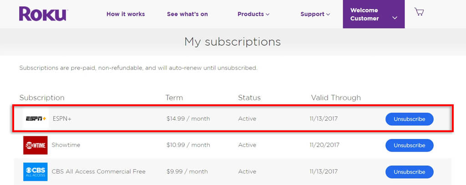Click the Showtime channel logo
The height and width of the screenshot is (185, 466).
[35, 145]
